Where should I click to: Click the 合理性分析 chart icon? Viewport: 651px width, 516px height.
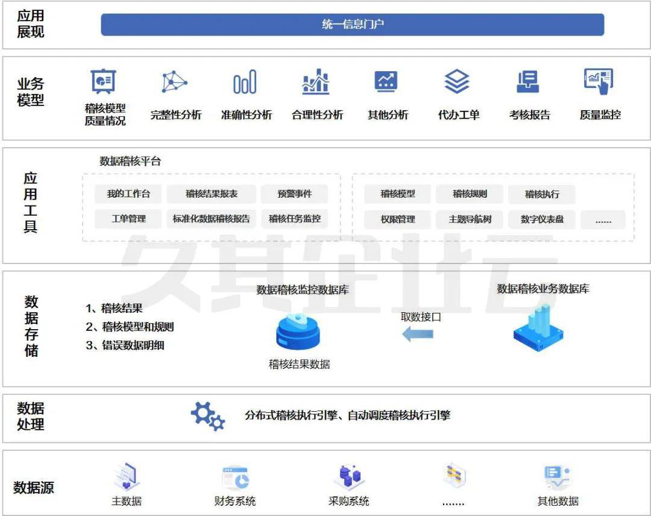[316, 81]
